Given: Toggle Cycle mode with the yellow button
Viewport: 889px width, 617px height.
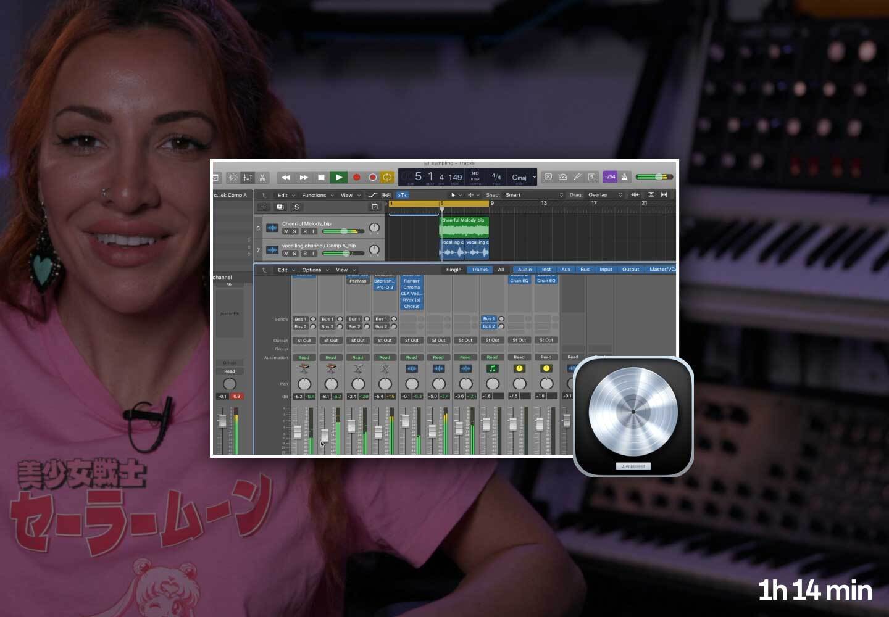Looking at the screenshot, I should [x=387, y=177].
